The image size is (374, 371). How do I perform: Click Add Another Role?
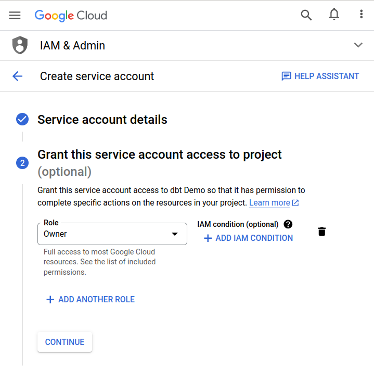click(91, 300)
